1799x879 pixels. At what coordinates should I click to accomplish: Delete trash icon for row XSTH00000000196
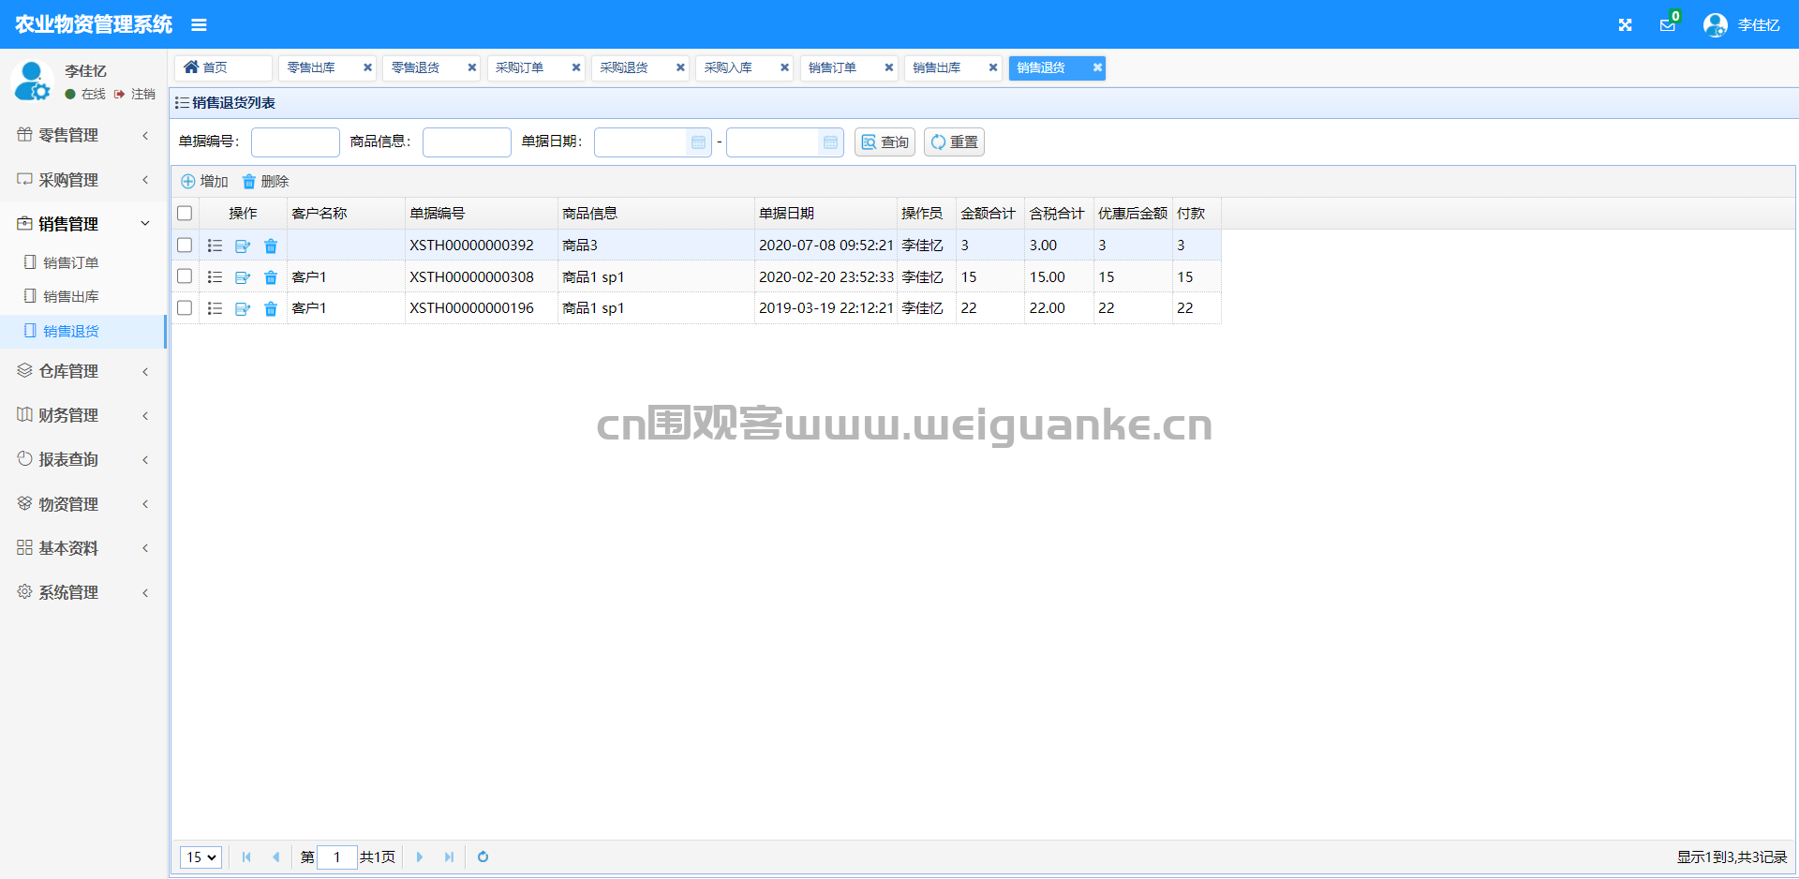(271, 308)
